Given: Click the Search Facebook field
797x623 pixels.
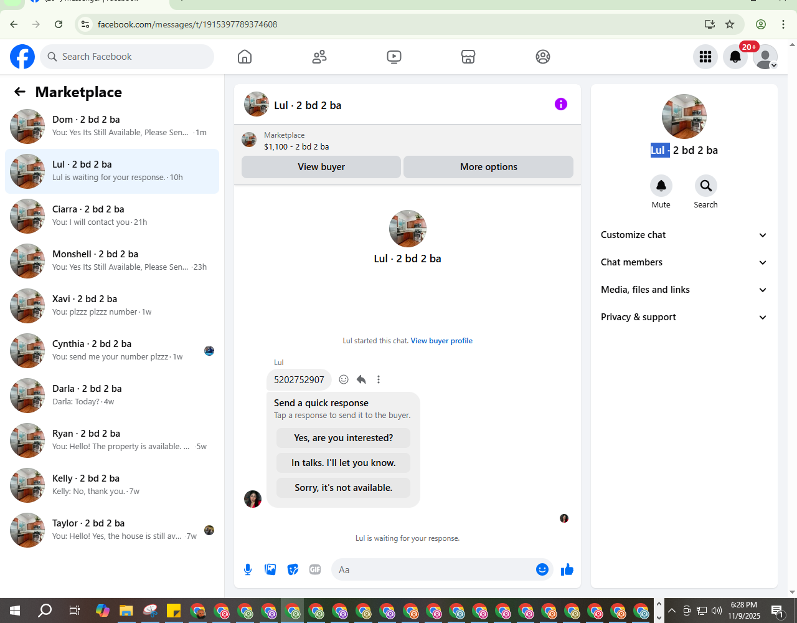Looking at the screenshot, I should 127,57.
